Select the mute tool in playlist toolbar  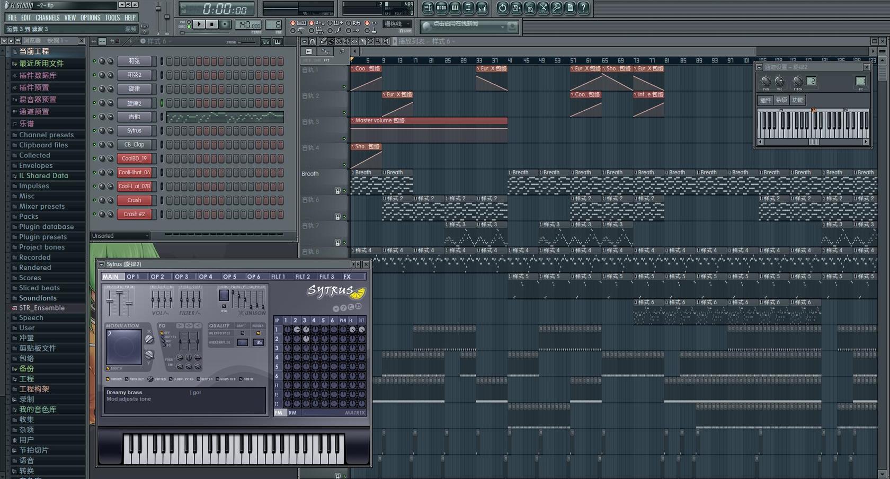coord(346,41)
